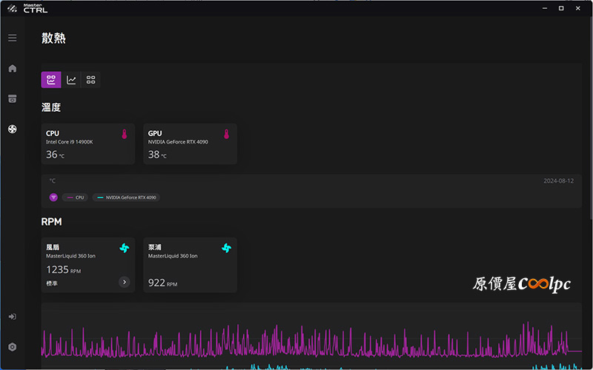This screenshot has width=593, height=370.
Task: Minimize the MasterCTRL window
Action: [x=545, y=8]
